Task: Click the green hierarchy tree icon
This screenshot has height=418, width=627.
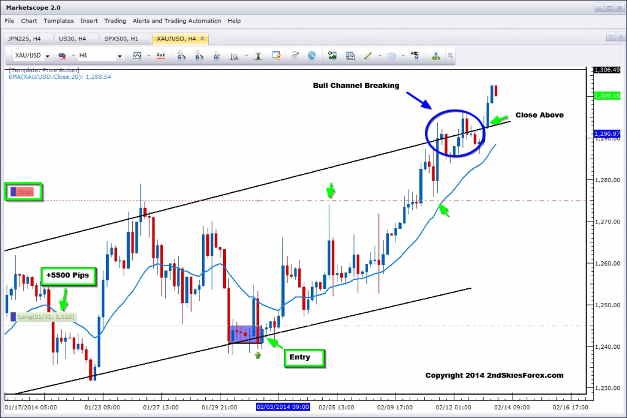Action: tap(436, 56)
